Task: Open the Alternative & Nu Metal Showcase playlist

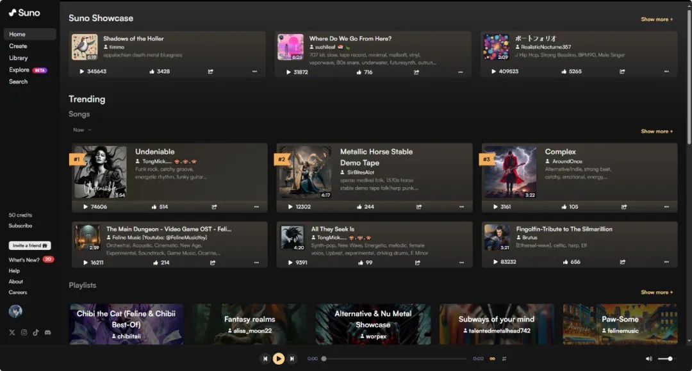Action: pos(373,324)
